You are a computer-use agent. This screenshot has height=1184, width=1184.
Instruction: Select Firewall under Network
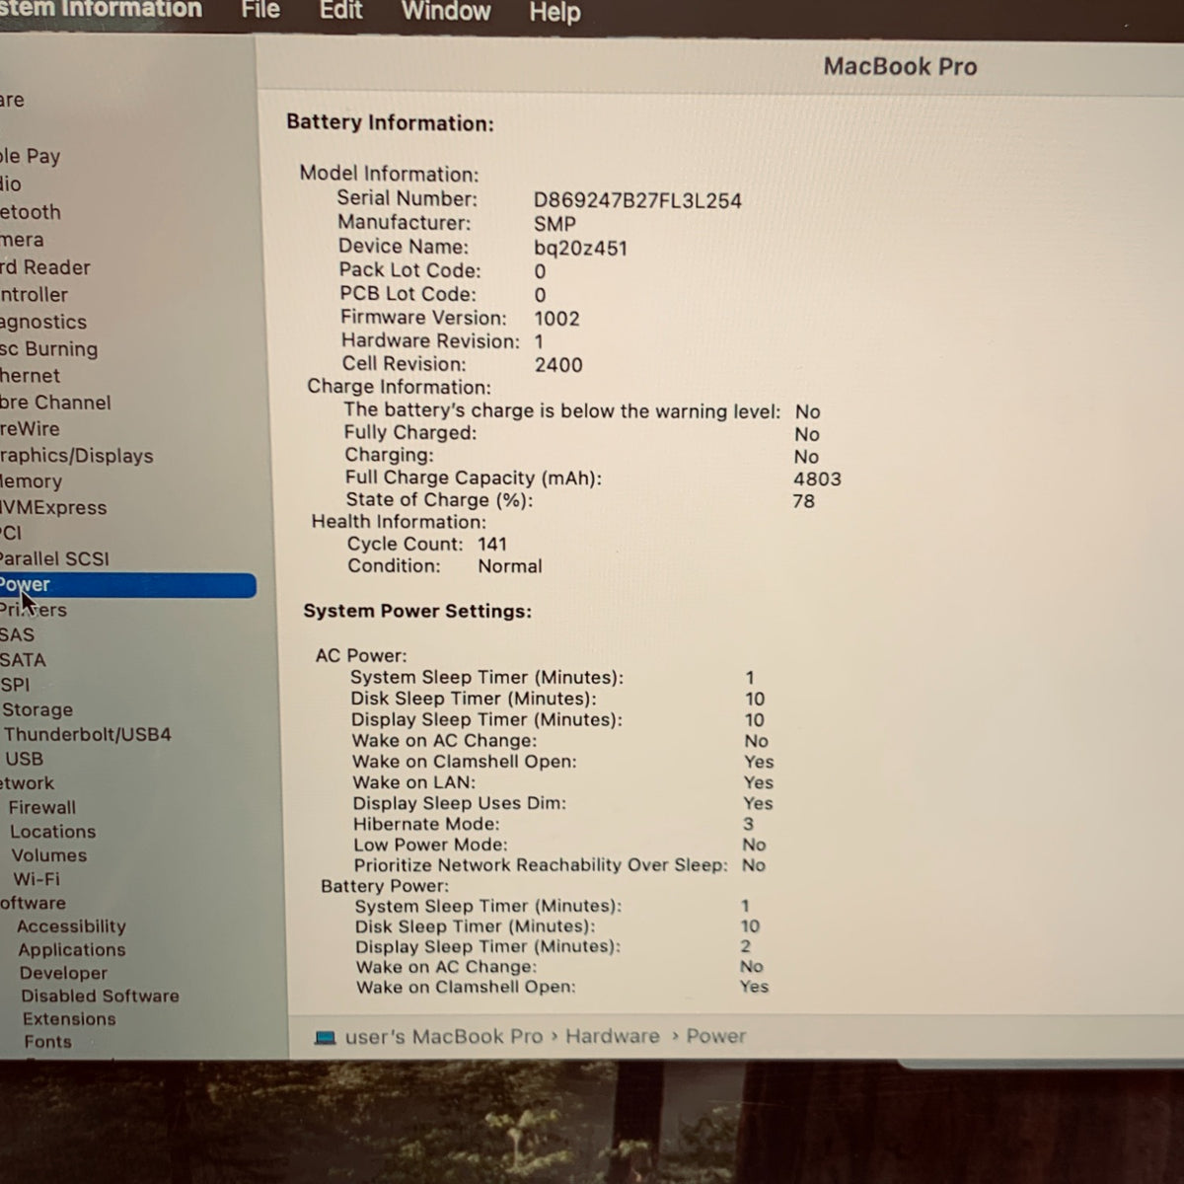(x=42, y=807)
